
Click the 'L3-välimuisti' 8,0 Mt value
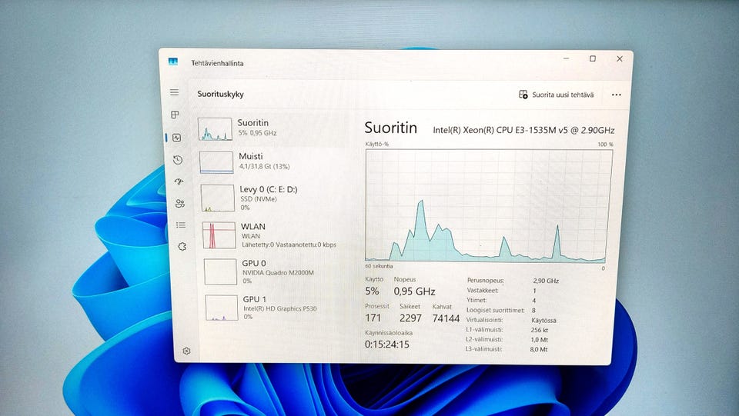(539, 349)
